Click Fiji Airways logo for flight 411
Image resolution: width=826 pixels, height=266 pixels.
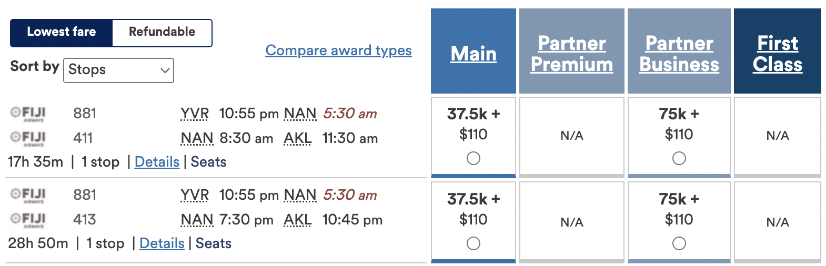[28, 138]
